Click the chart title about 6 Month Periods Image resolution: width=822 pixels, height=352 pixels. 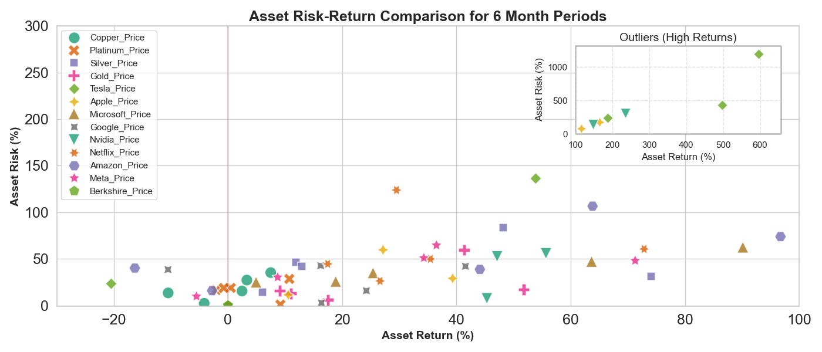point(427,16)
